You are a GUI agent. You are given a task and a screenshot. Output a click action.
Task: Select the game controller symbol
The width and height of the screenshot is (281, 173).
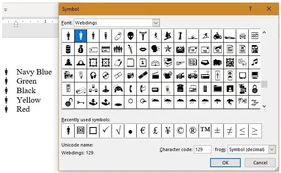pos(118,89)
